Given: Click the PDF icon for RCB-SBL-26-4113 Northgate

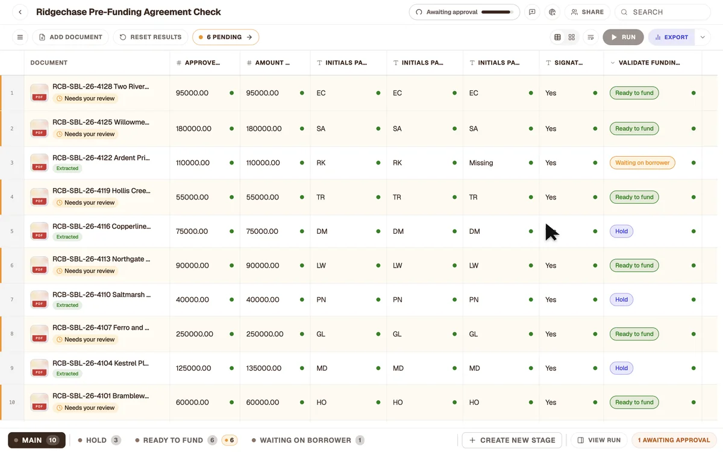Looking at the screenshot, I should click(39, 265).
